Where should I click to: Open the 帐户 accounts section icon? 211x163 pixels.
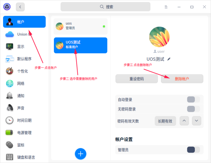coord(9,22)
